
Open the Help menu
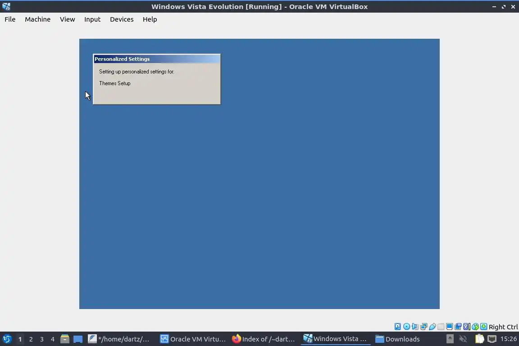click(150, 19)
